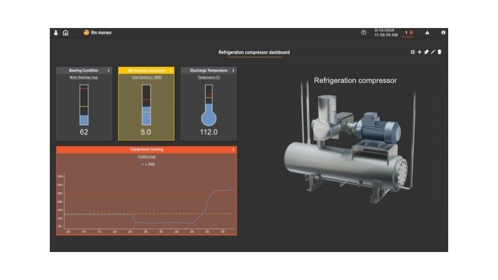Open the Total System (v. RMS) link
Screen dimensions: 498x280
146,77
